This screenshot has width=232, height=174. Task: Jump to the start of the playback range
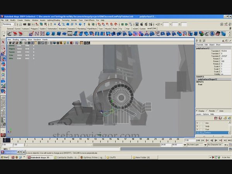pyautogui.click(x=199, y=140)
